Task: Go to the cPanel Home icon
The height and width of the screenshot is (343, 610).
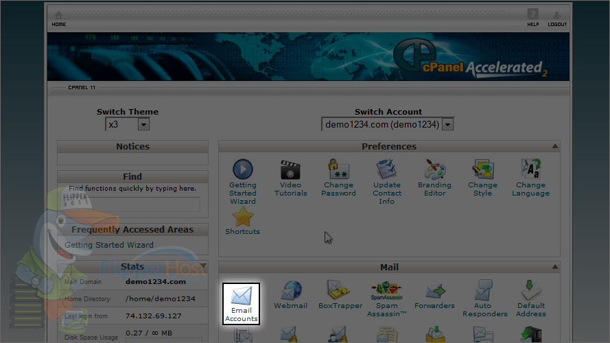Action: click(59, 19)
